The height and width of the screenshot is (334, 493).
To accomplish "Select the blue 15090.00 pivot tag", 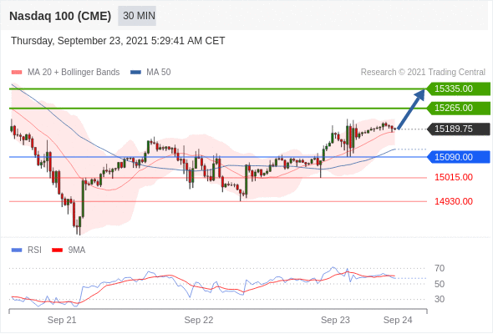I will click(x=459, y=157).
